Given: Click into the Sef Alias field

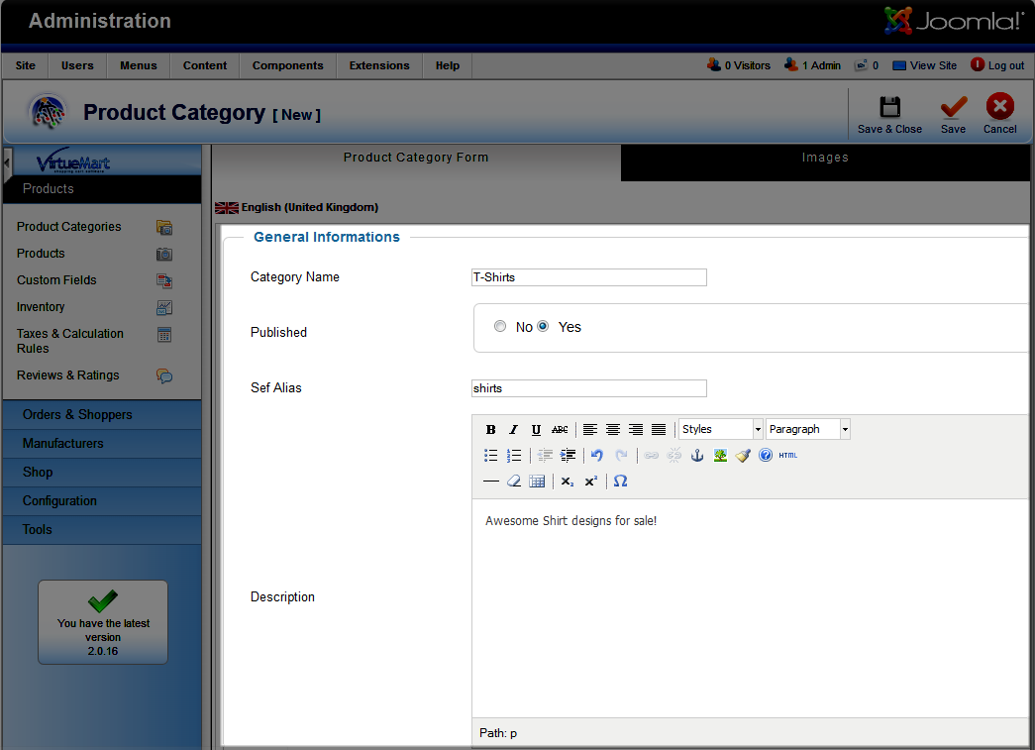Looking at the screenshot, I should point(589,388).
